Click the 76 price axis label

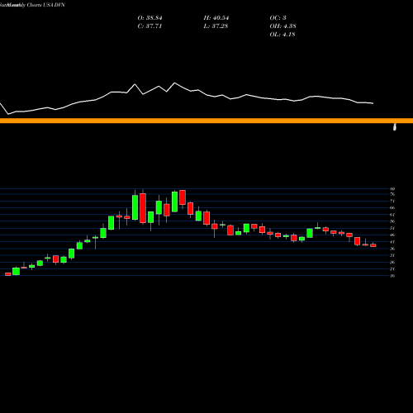(x=392, y=194)
